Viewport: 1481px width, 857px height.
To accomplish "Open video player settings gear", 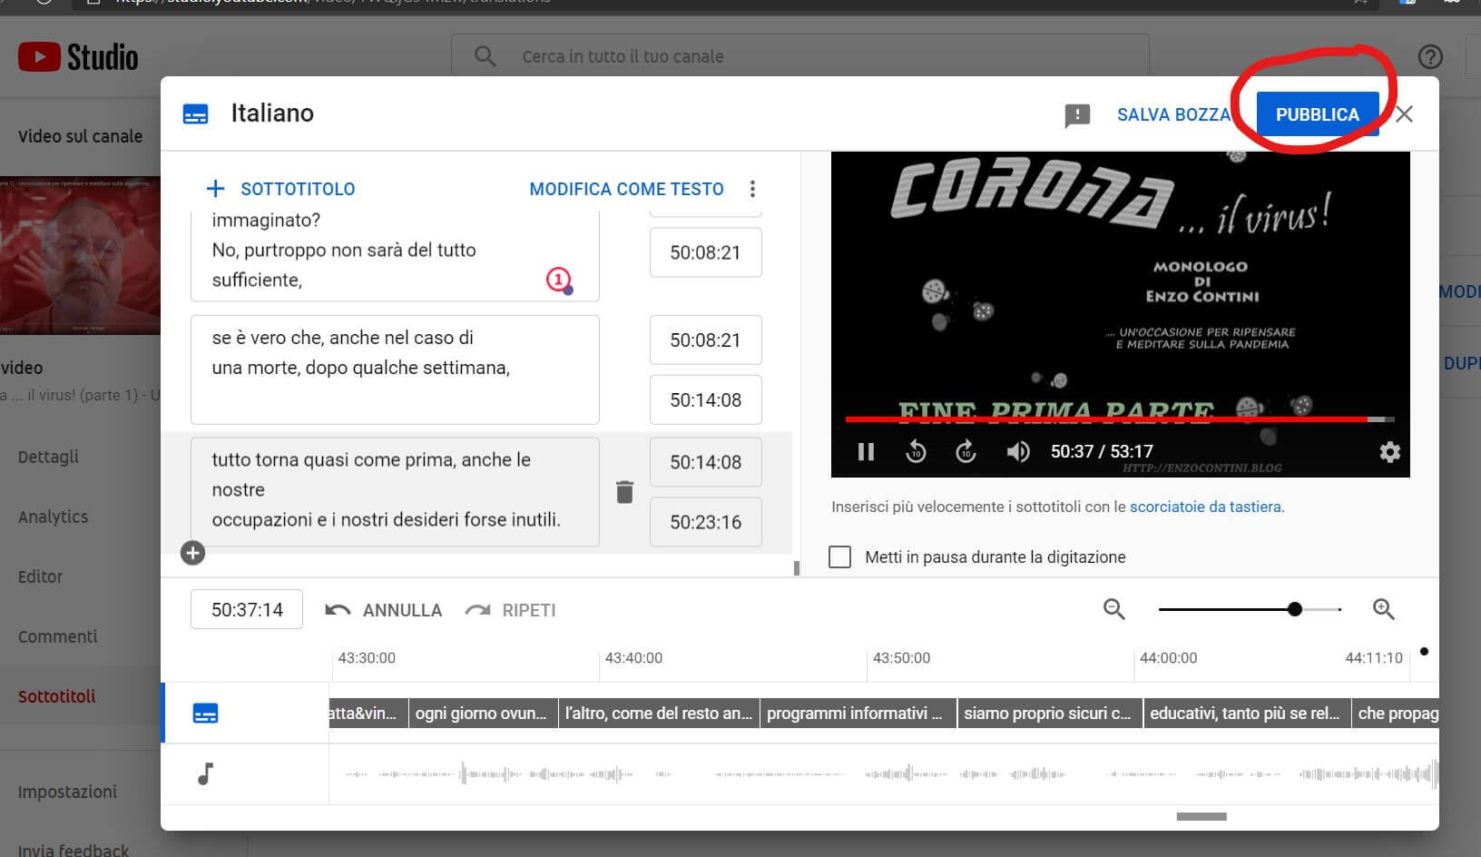I will tap(1389, 451).
